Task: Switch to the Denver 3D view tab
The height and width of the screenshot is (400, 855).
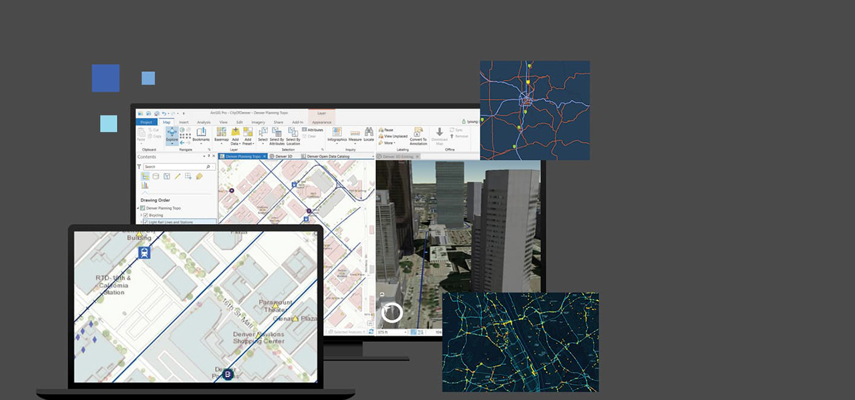Action: tap(283, 156)
